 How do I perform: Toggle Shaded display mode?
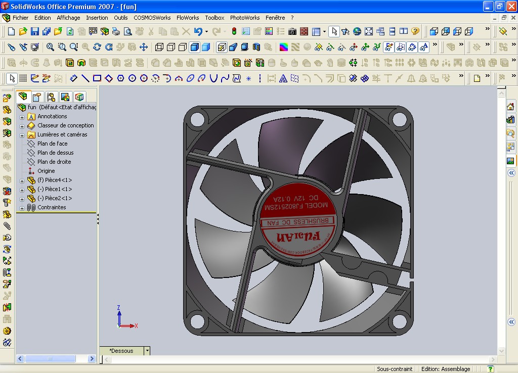coord(206,47)
